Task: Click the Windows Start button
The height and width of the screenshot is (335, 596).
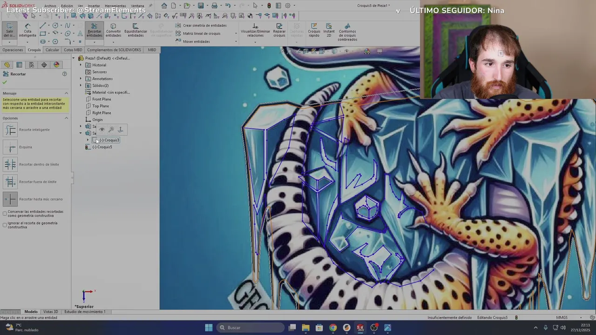Action: (x=209, y=328)
